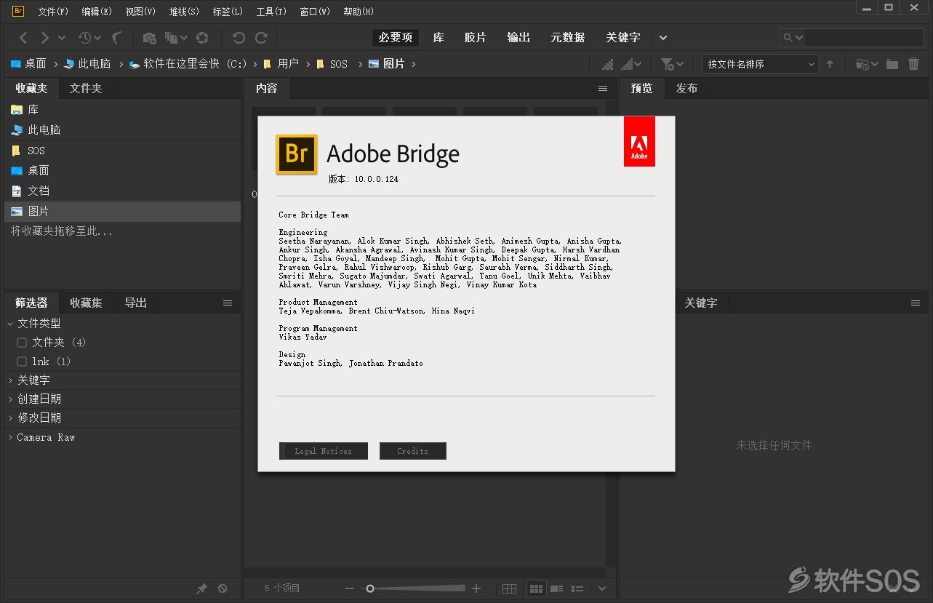Open recent folders icon
The height and width of the screenshot is (603, 933).
click(x=862, y=64)
